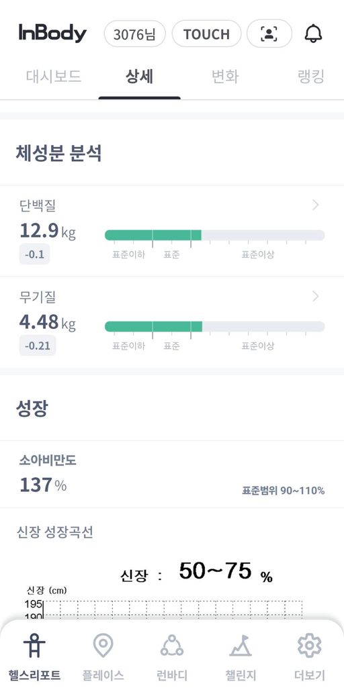Click the InBody logo
Image resolution: width=344 pixels, height=698 pixels.
point(52,34)
